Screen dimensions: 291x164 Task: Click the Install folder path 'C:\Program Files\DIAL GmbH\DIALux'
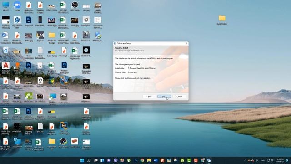(x=141, y=68)
